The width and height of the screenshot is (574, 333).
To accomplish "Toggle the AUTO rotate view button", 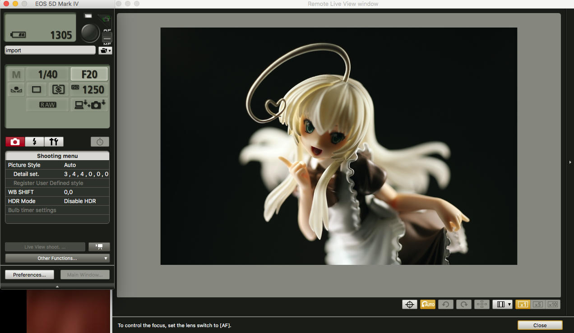I will pyautogui.click(x=427, y=305).
